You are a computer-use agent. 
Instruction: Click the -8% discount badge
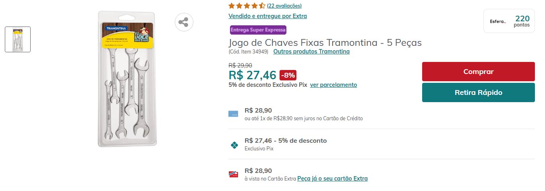(288, 75)
